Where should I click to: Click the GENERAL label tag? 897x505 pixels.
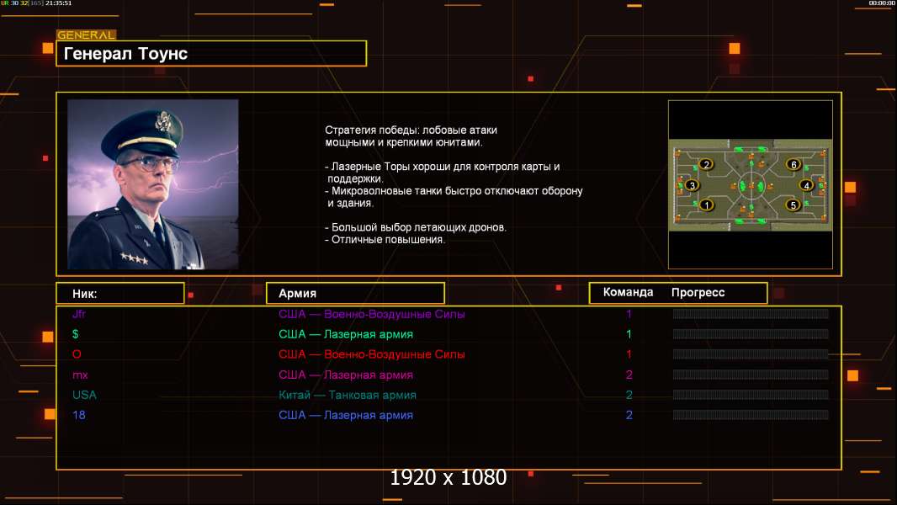(x=86, y=35)
